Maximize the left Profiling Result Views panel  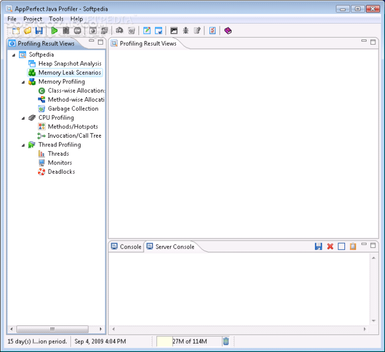101,42
